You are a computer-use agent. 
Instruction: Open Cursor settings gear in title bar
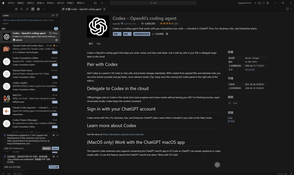pyautogui.click(x=268, y=3)
